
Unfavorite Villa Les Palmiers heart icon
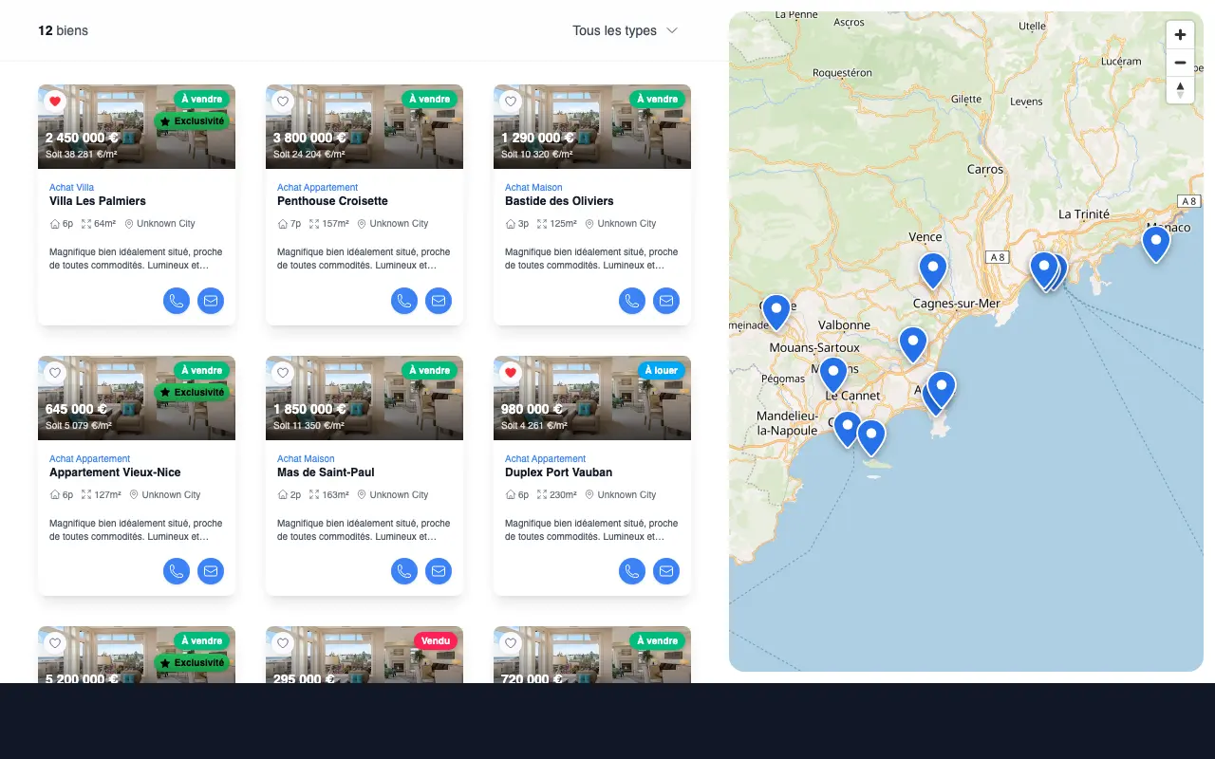pyautogui.click(x=55, y=102)
